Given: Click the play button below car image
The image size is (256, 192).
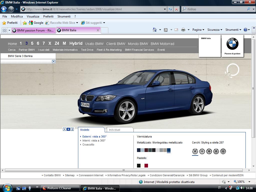Looking at the screenshot, I should 65,129.
